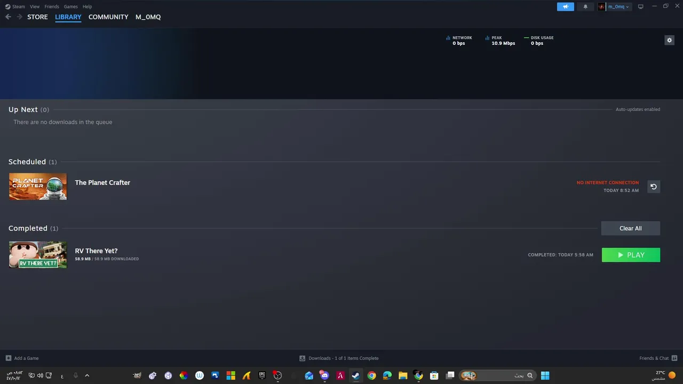
Task: Open download settings gear icon
Action: tap(669, 40)
